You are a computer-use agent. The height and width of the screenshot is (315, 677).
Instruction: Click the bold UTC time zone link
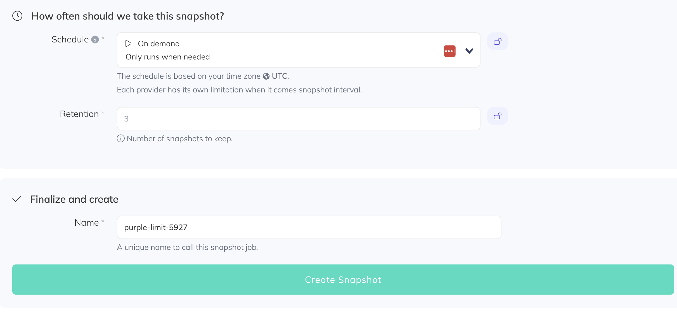280,76
